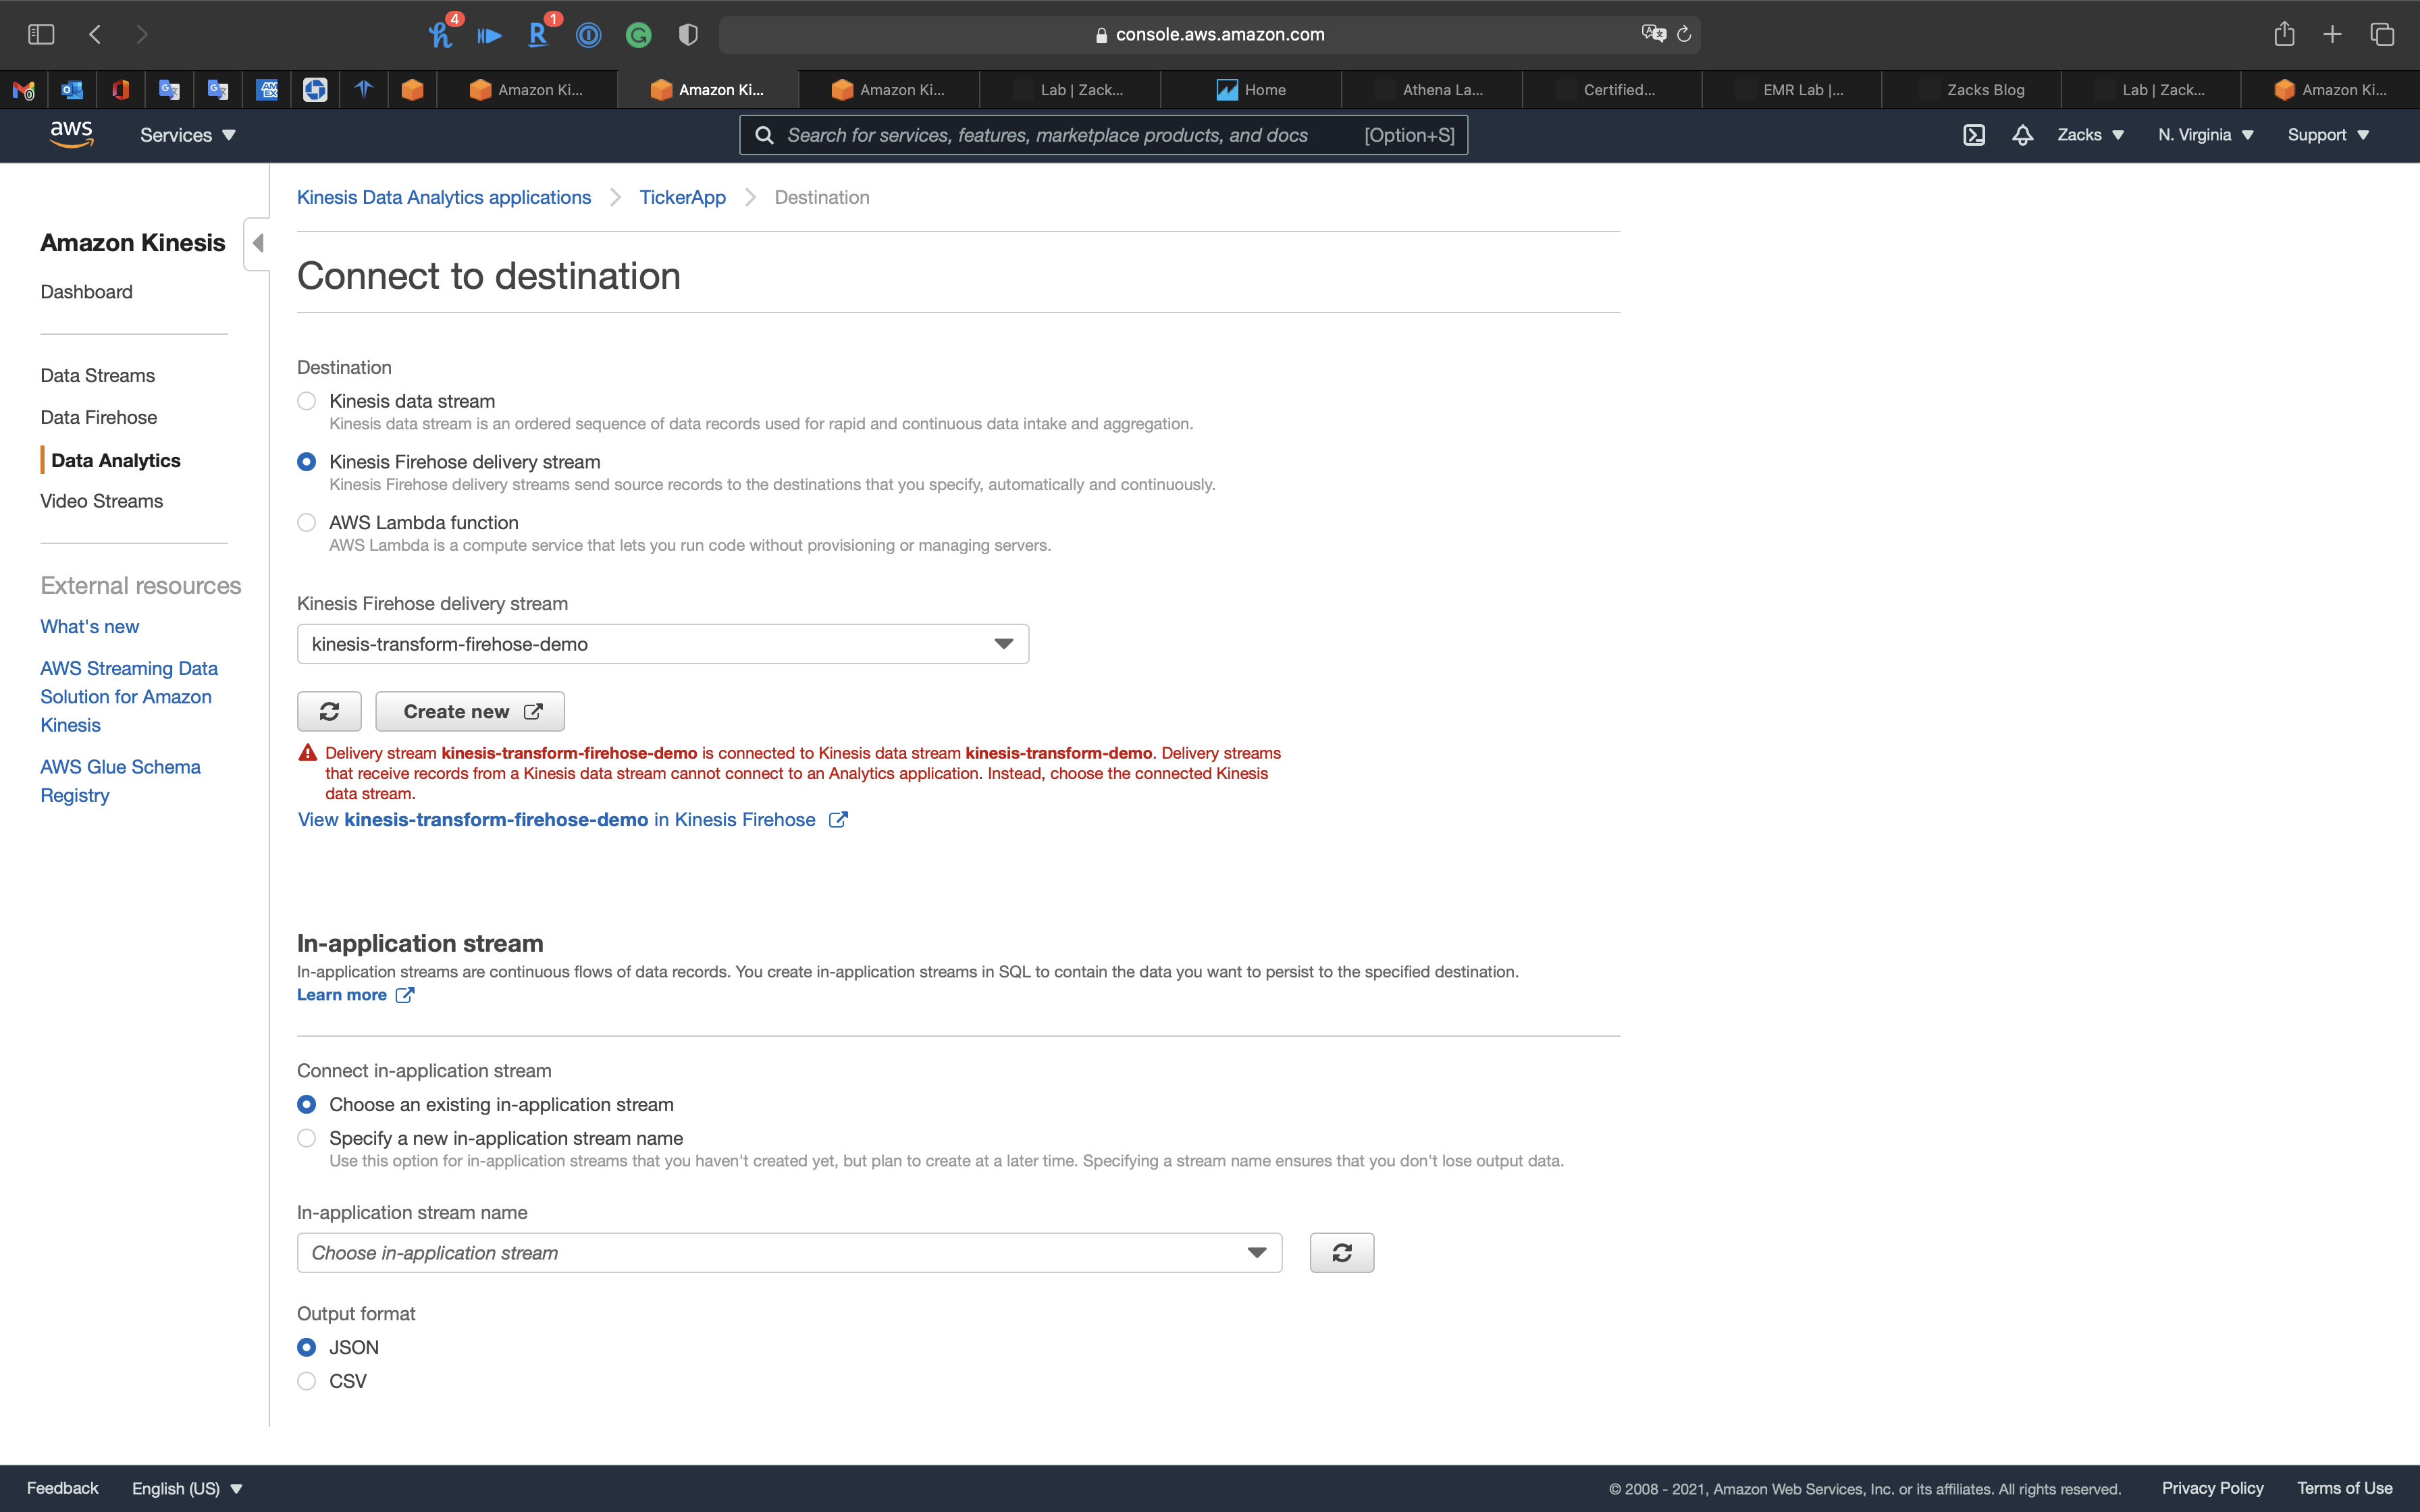The width and height of the screenshot is (2420, 1512).
Task: Refresh the Firehose delivery stream list
Action: 329,711
